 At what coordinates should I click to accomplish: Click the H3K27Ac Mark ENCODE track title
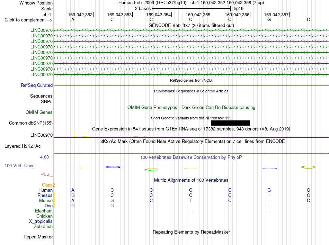(191, 142)
